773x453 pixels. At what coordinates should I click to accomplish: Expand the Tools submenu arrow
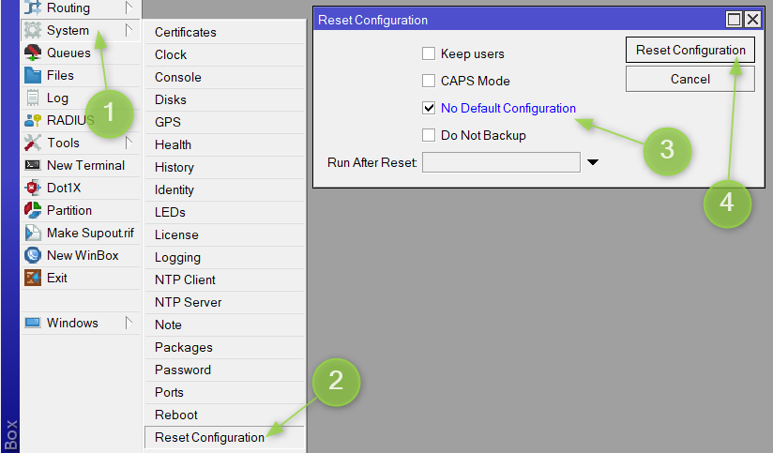click(x=129, y=143)
